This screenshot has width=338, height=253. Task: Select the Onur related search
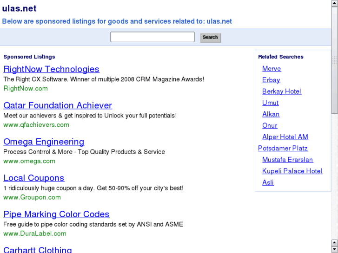pos(270,125)
